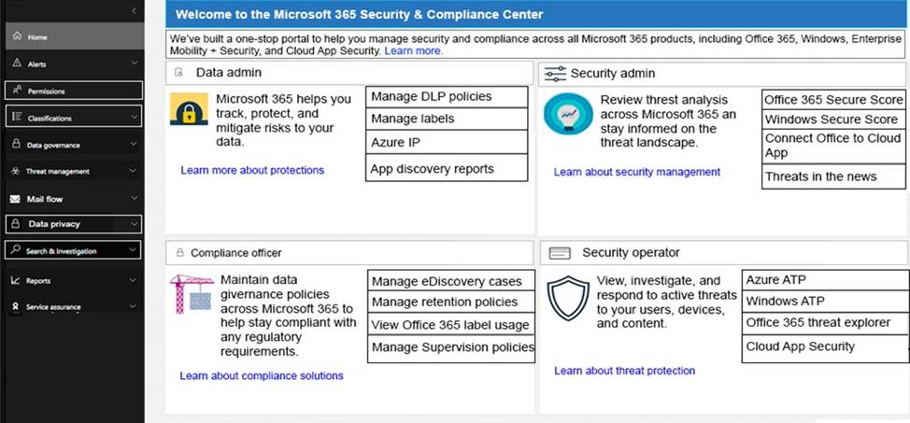This screenshot has height=423, width=910.
Task: Expand the Classifications menu chevron
Action: 134,117
